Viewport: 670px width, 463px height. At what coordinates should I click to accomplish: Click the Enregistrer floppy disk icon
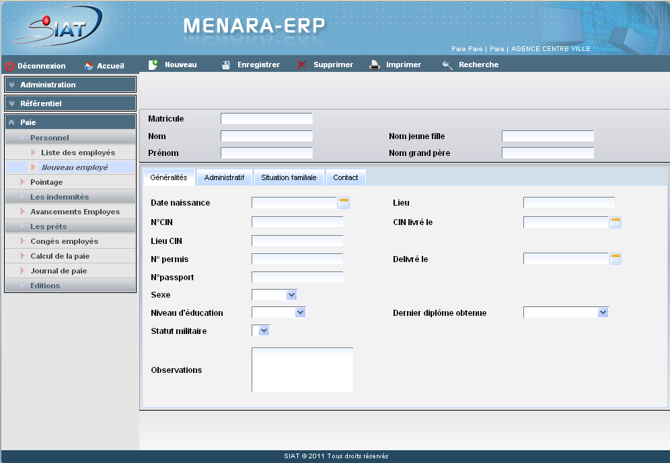226,65
